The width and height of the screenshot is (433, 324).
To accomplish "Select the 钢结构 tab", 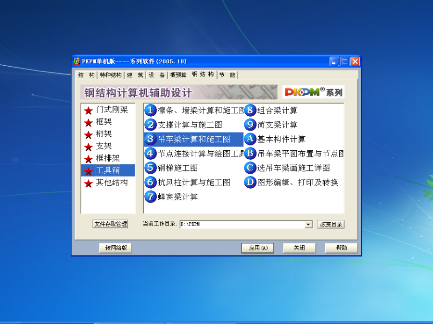I will coord(203,74).
